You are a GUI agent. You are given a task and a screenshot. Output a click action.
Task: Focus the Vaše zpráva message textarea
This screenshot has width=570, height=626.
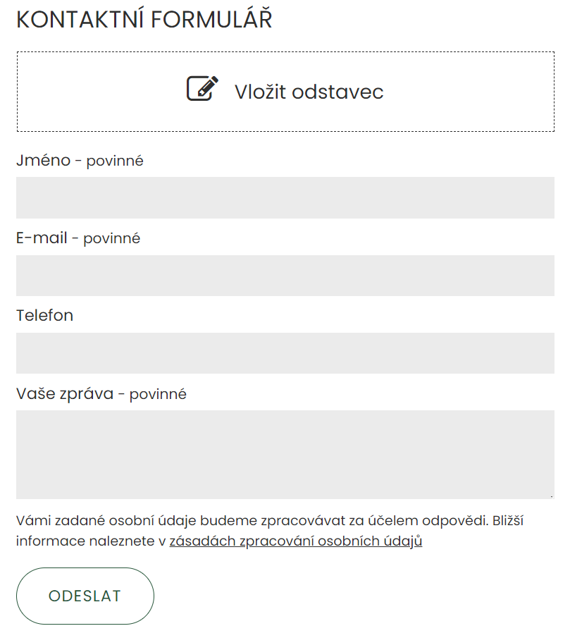point(285,455)
